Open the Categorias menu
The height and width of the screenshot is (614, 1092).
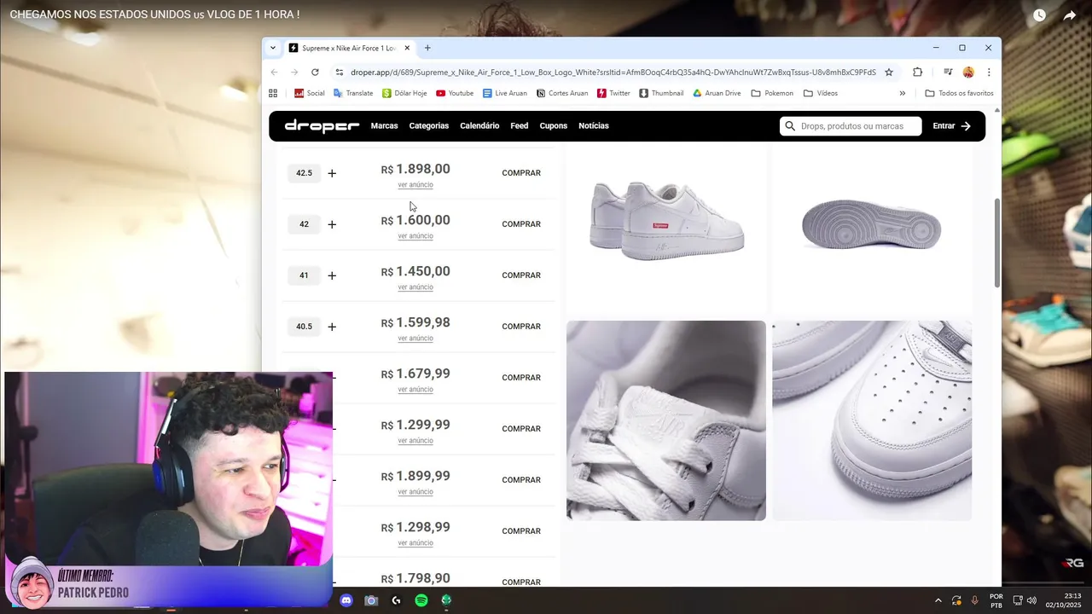pos(428,126)
